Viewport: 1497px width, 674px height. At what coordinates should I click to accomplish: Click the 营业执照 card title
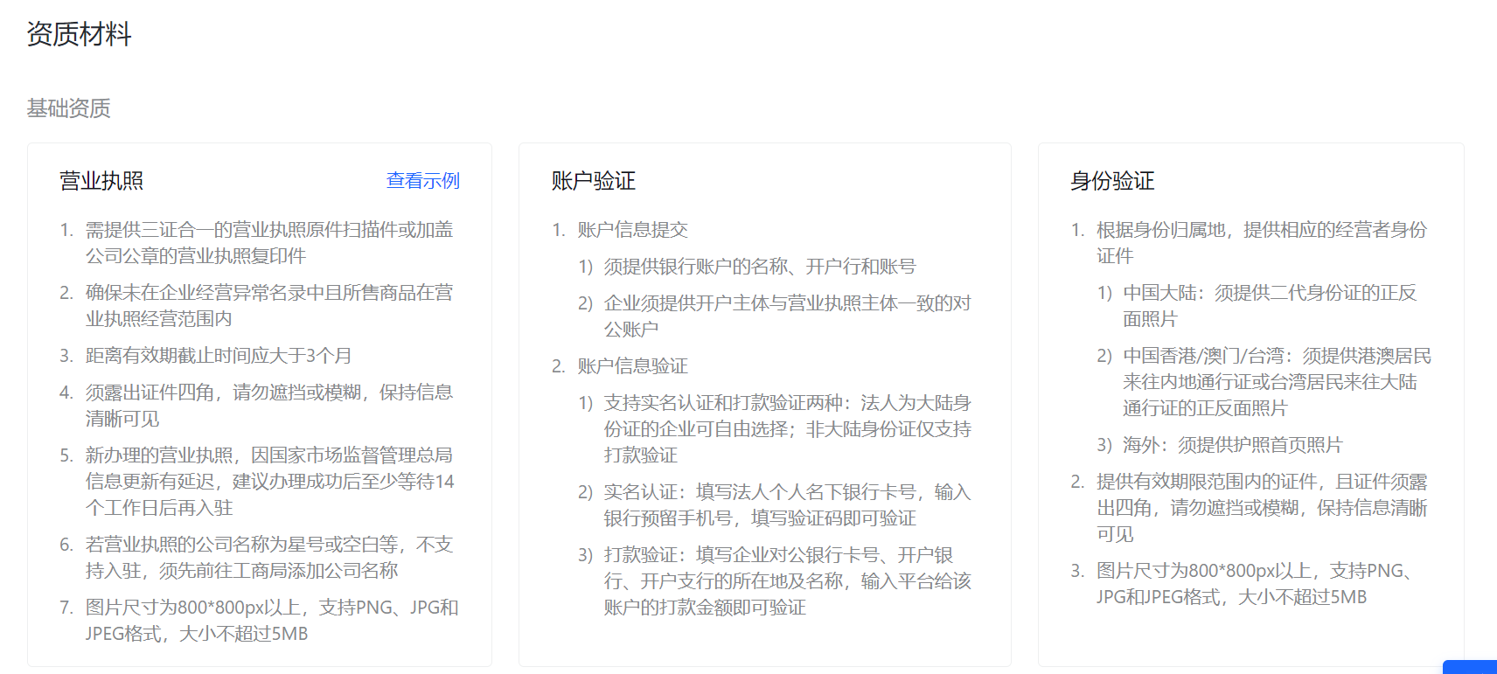click(101, 181)
